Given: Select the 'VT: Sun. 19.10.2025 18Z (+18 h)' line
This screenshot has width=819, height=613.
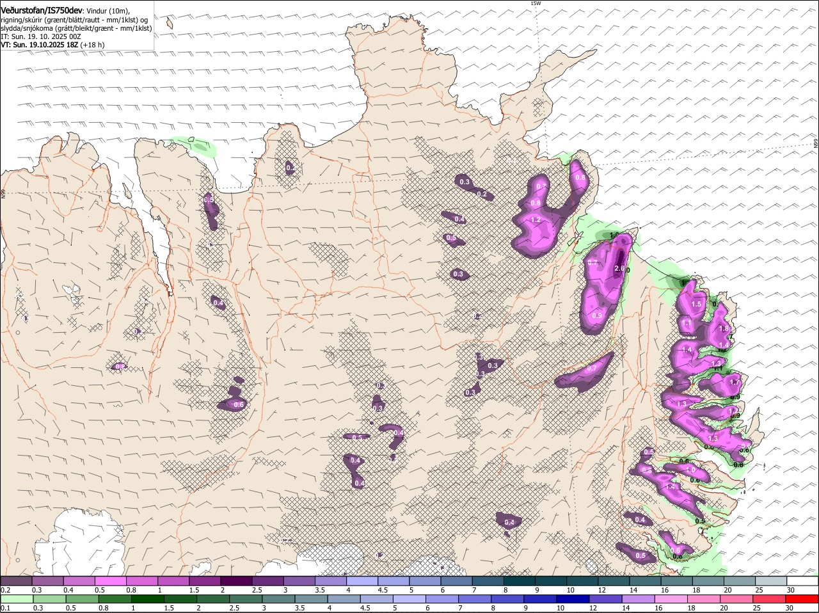Looking at the screenshot, I should tap(52, 45).
